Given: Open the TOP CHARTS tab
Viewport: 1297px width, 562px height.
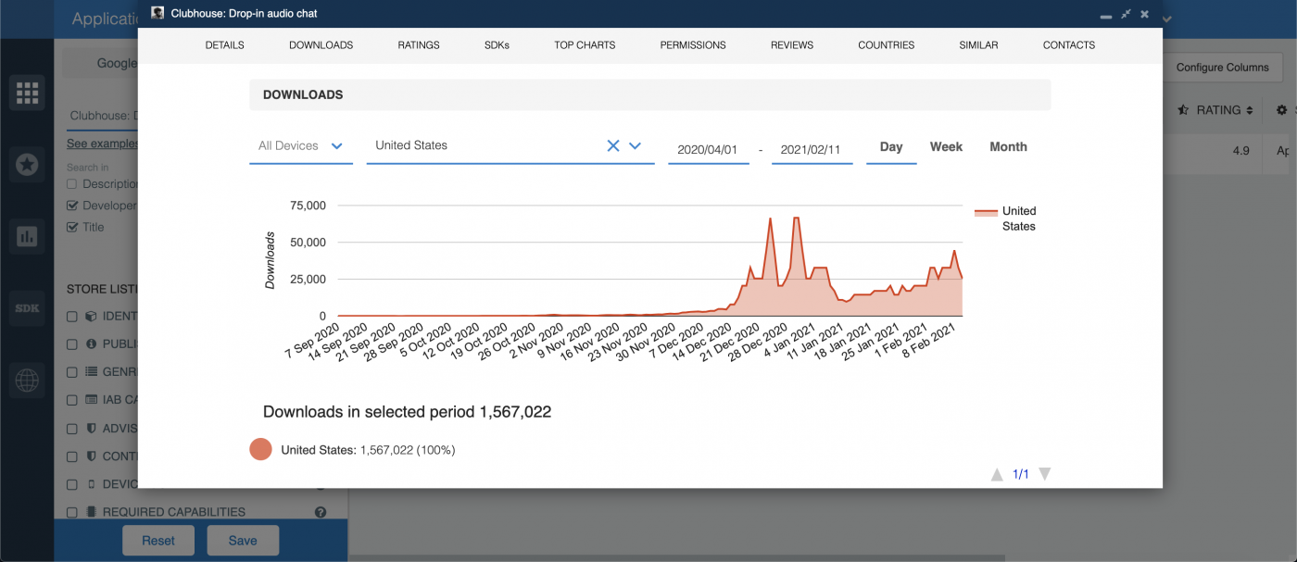Looking at the screenshot, I should 585,44.
